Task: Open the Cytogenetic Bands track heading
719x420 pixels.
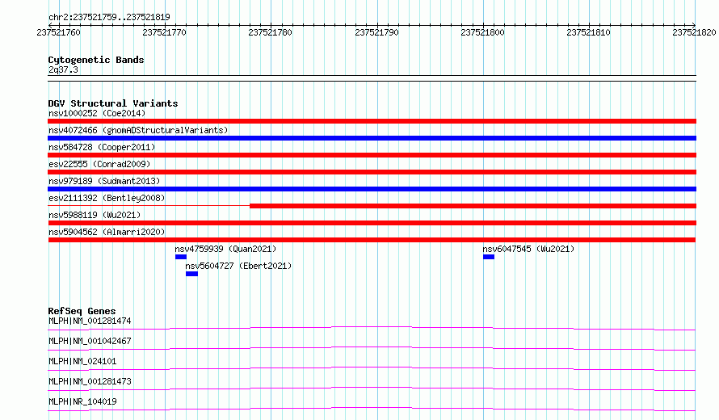Action: (x=96, y=60)
